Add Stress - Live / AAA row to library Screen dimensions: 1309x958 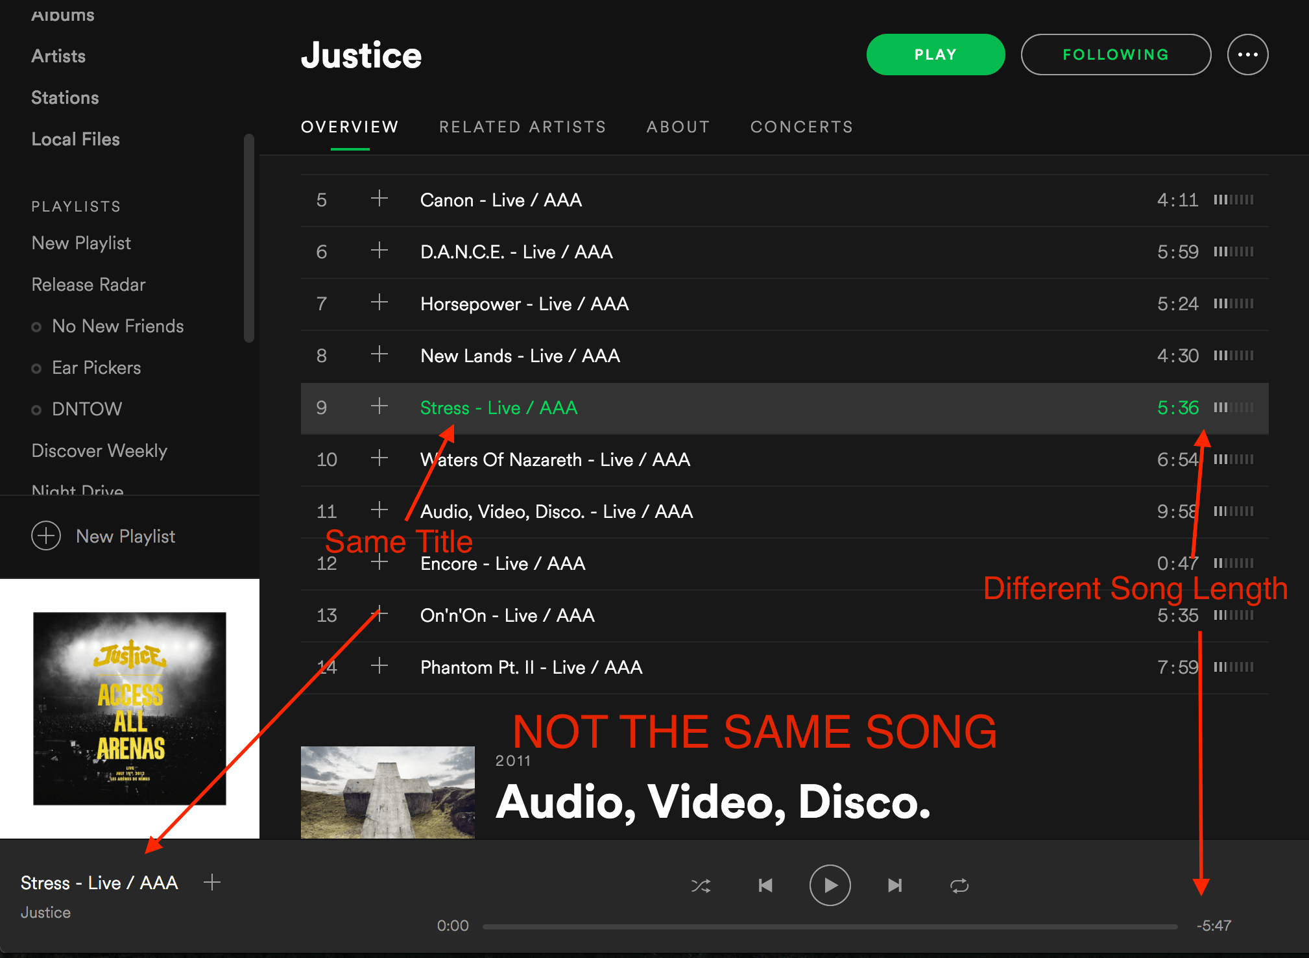click(379, 406)
